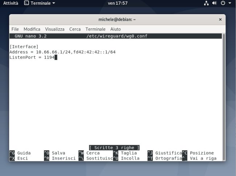Click the volume speaker icon
The image size is (236, 176).
click(214, 3)
